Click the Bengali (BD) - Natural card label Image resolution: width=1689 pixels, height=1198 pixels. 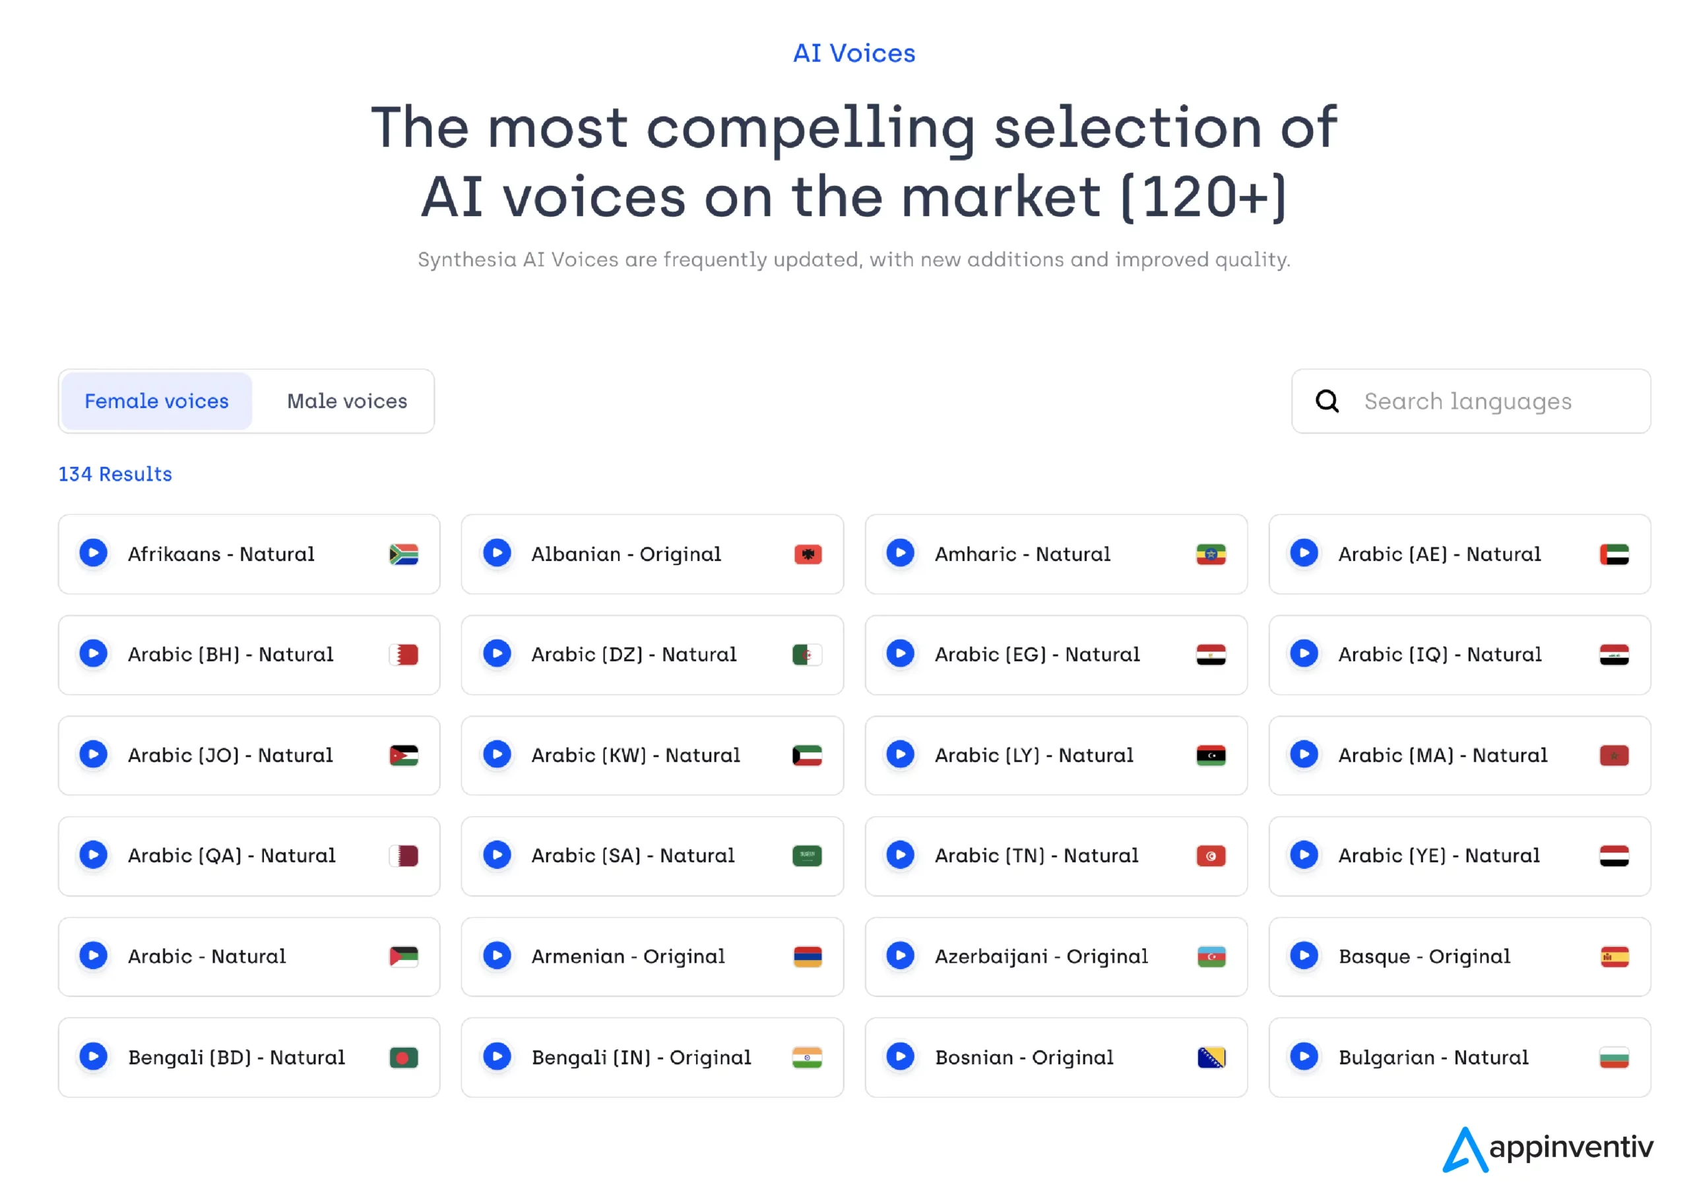pyautogui.click(x=236, y=1057)
